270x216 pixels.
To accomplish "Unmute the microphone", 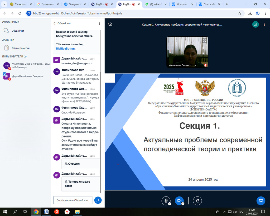I will pos(166,201).
